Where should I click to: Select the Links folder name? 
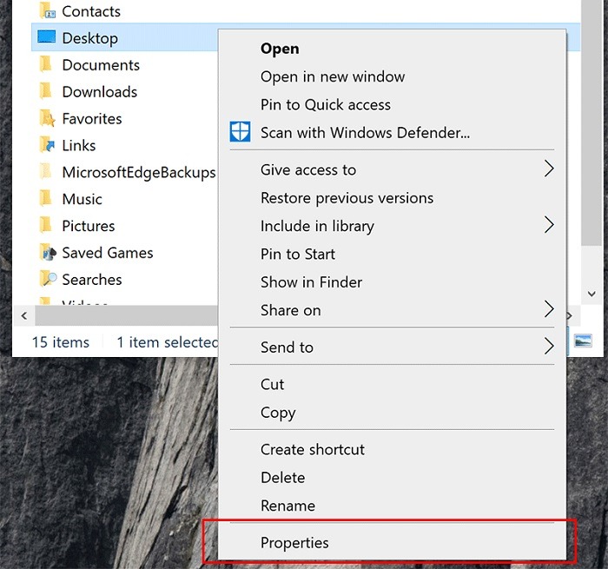click(x=79, y=145)
